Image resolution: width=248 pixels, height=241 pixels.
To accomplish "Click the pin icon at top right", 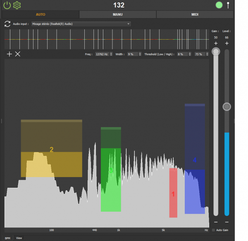I will [228, 5].
